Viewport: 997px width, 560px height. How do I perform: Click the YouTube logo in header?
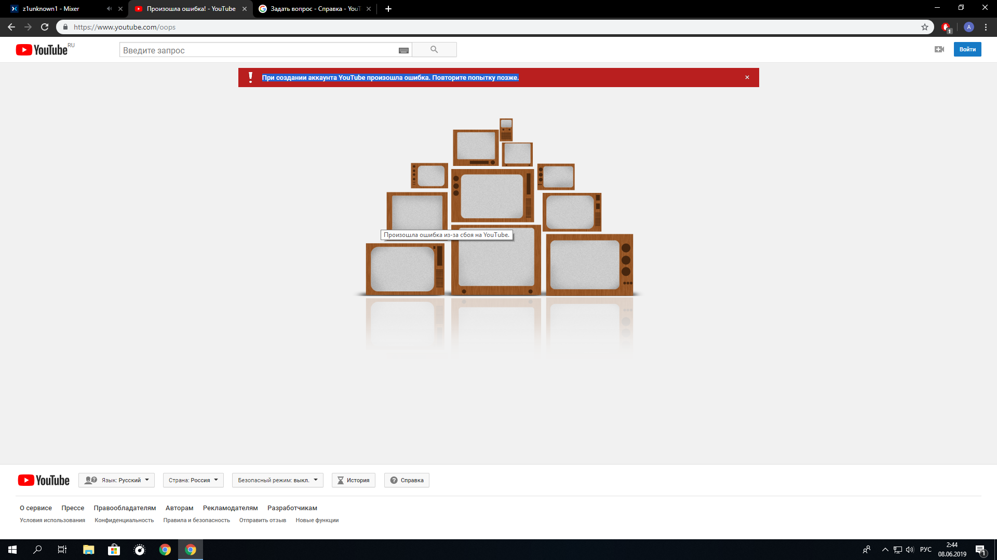click(x=42, y=50)
